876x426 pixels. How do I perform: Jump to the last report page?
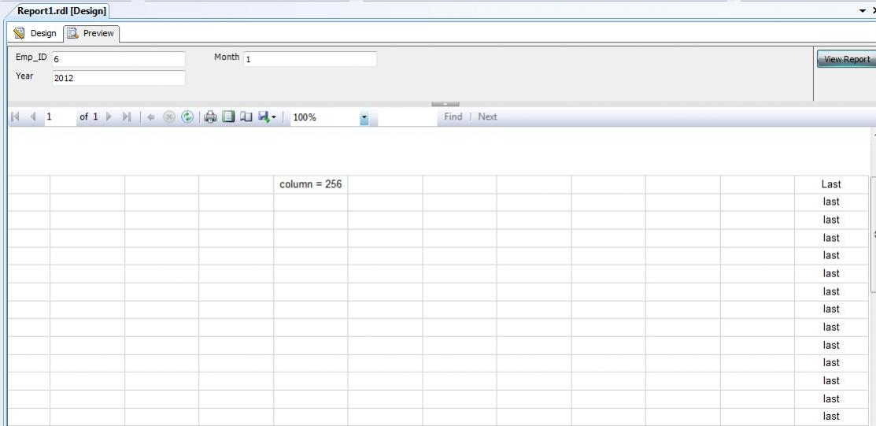pyautogui.click(x=127, y=117)
